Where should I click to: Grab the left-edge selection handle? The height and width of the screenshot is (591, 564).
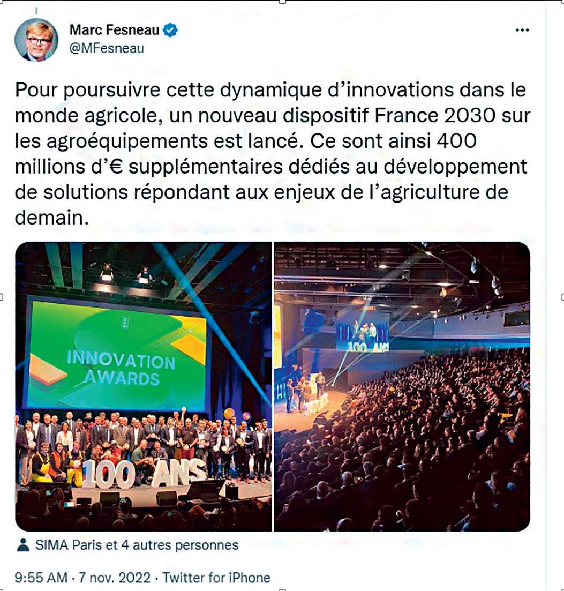(x=1, y=296)
